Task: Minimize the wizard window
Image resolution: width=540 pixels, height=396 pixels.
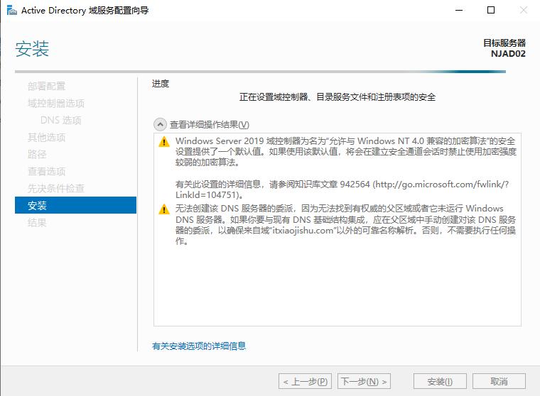Action: point(459,11)
